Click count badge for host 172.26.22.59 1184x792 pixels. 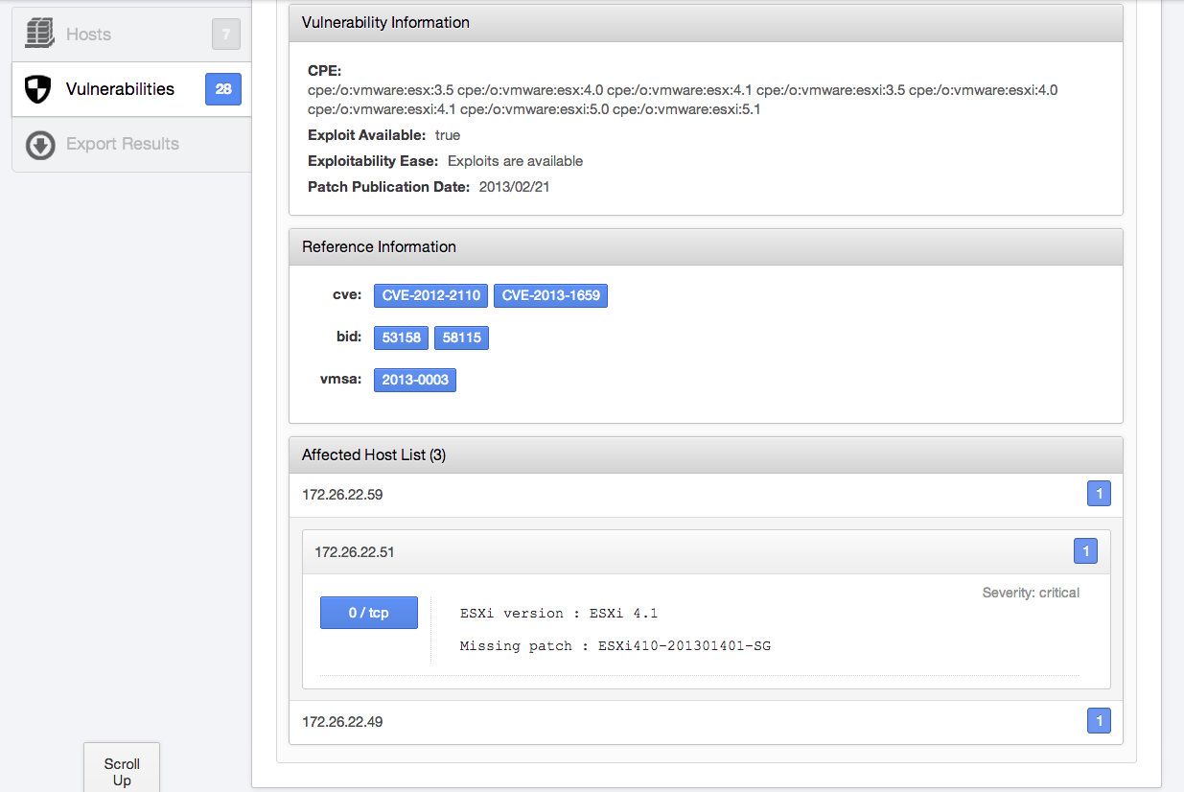pyautogui.click(x=1099, y=494)
